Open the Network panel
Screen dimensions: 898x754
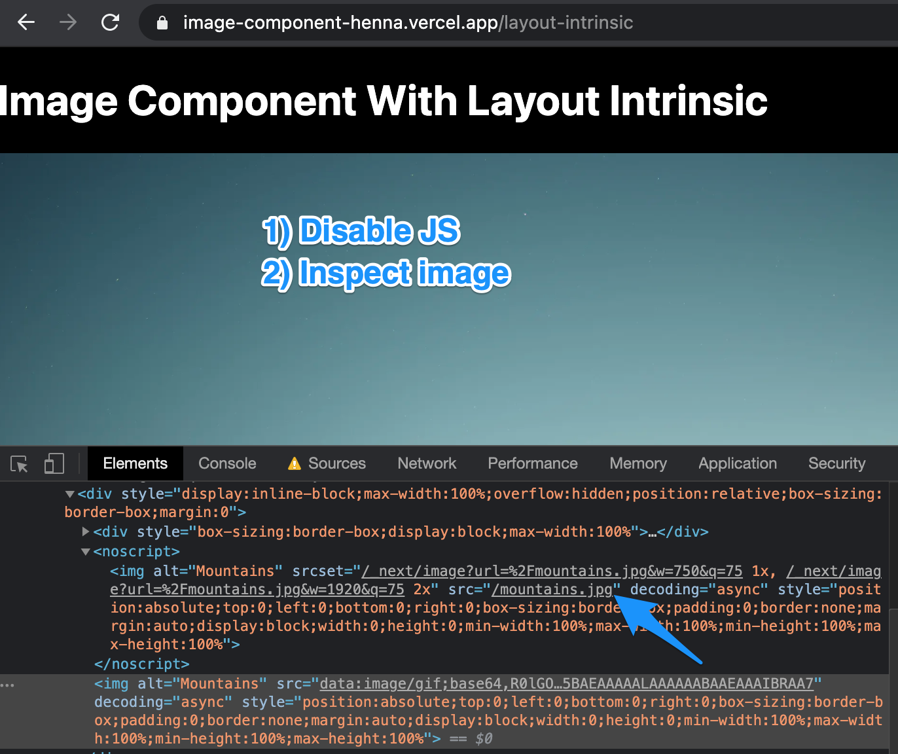click(427, 463)
